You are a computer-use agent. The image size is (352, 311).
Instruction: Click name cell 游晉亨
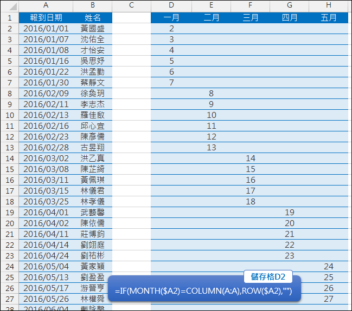[93, 288]
